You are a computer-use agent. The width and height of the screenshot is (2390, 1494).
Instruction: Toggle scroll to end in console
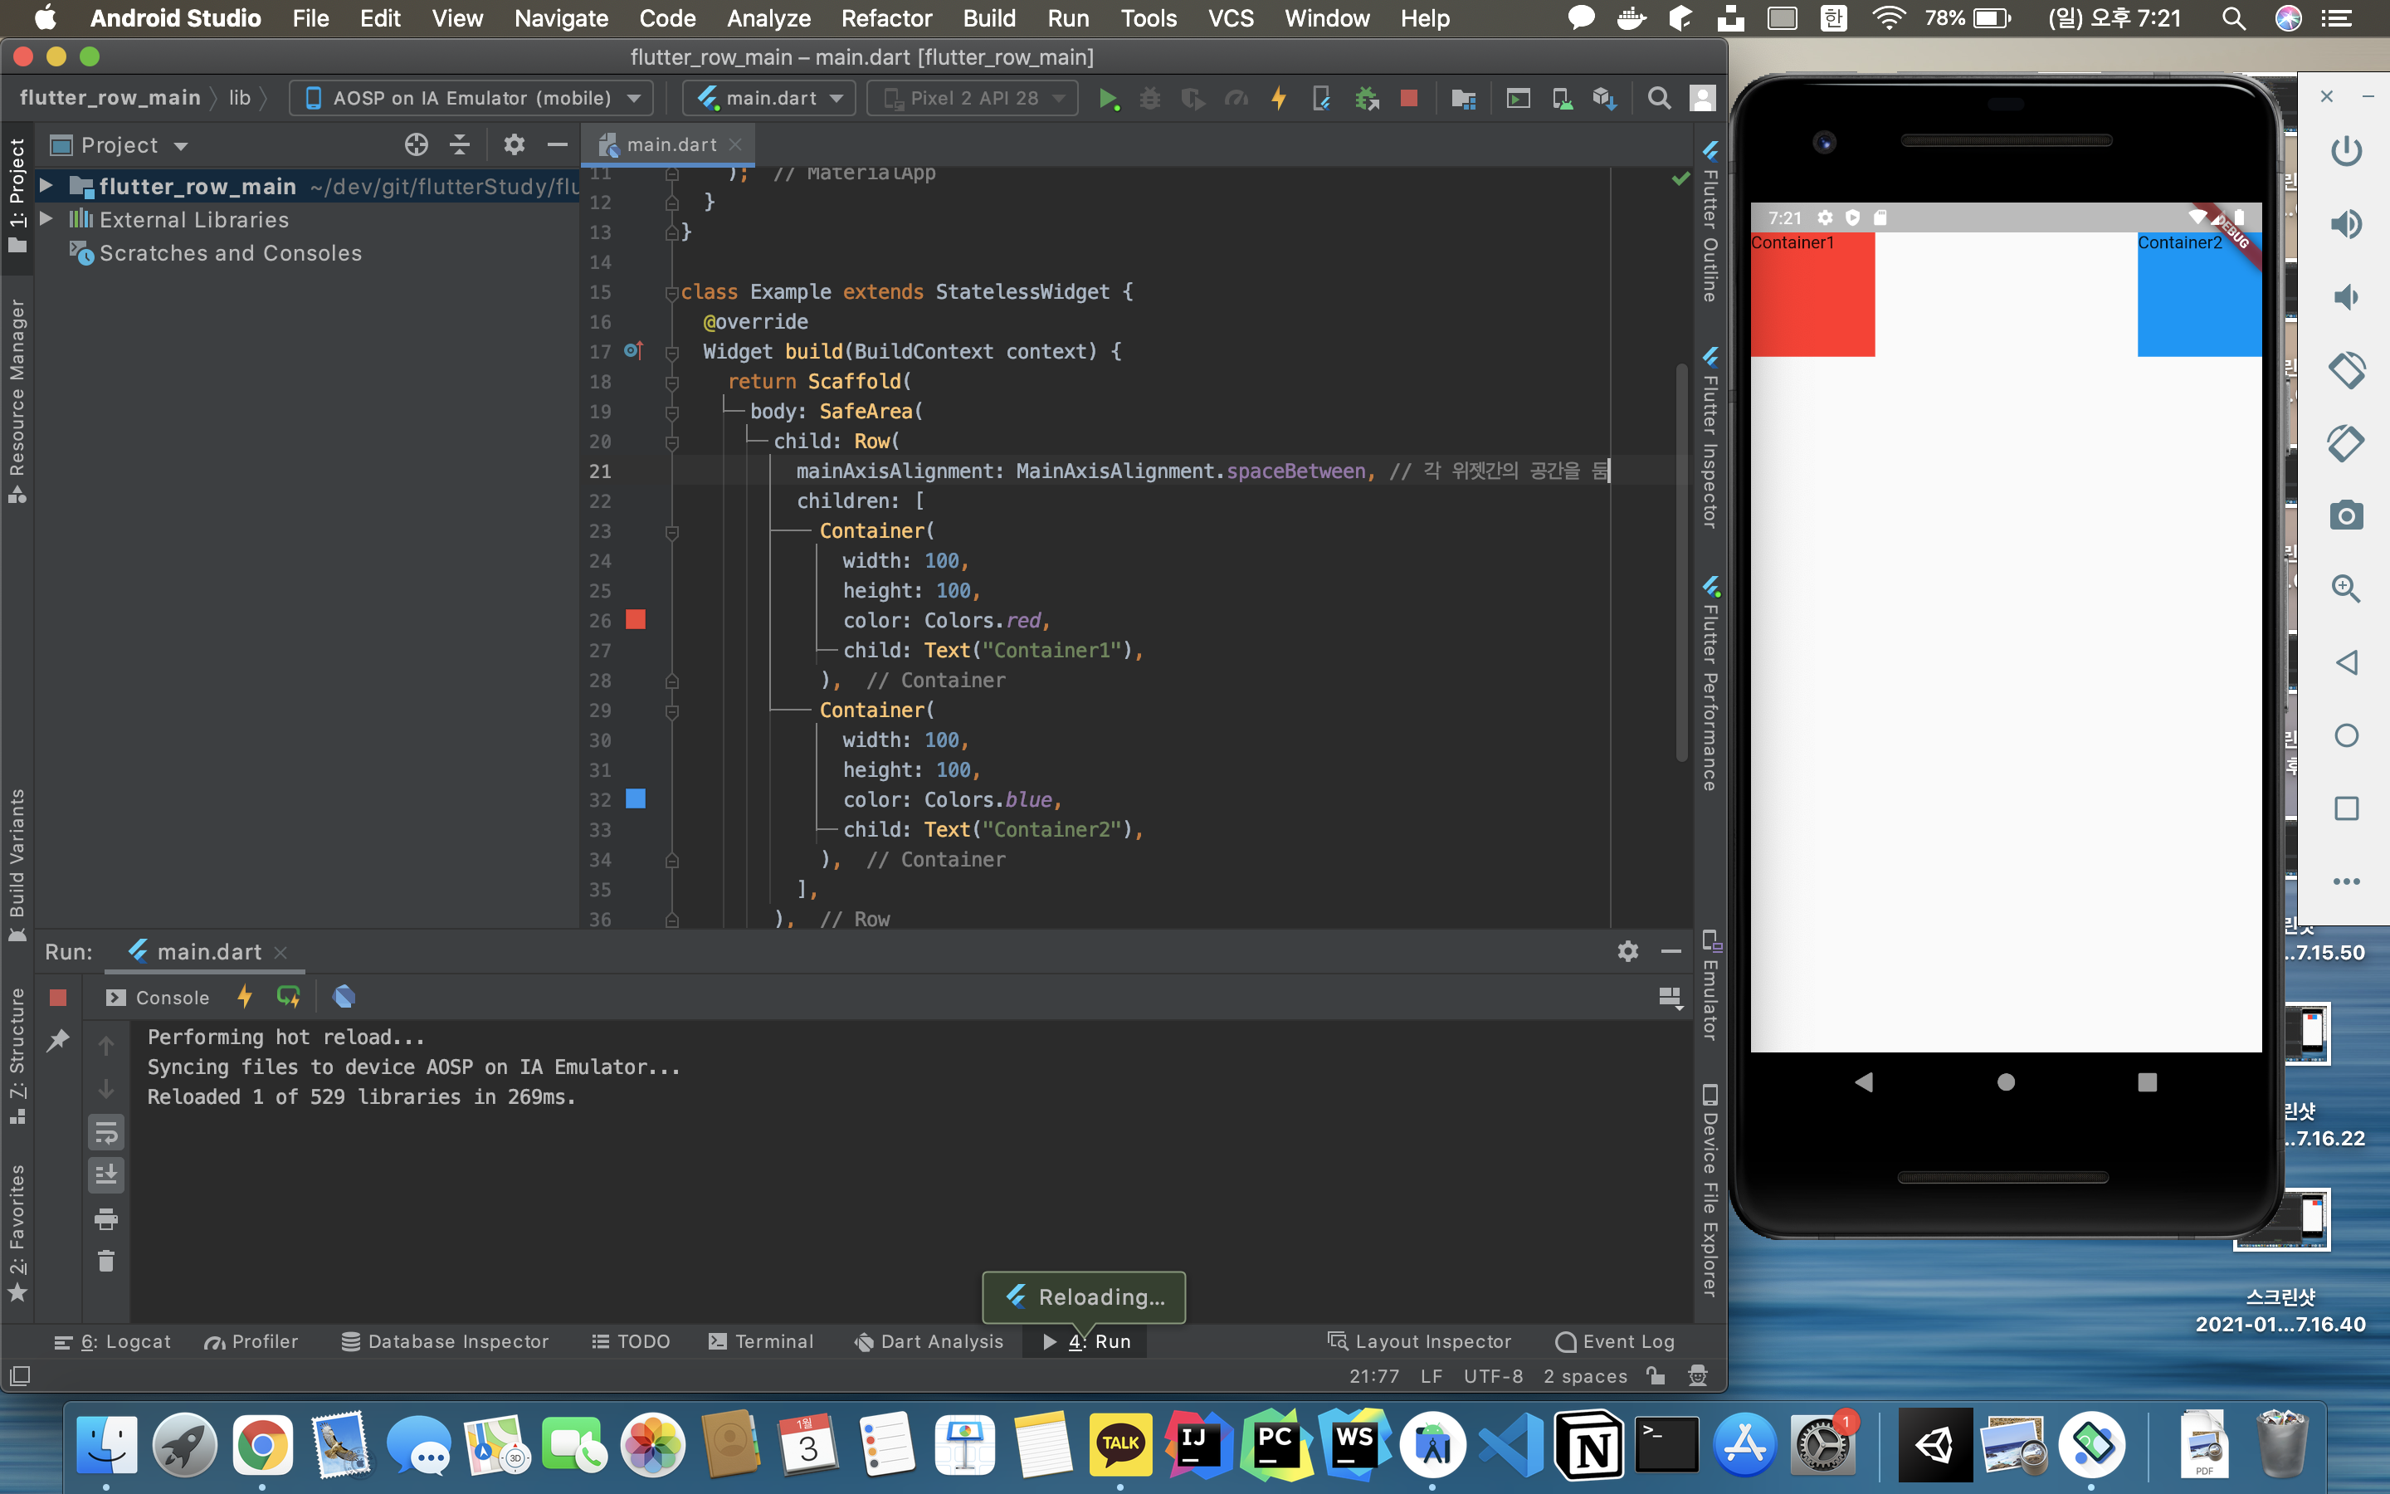[x=105, y=1174]
